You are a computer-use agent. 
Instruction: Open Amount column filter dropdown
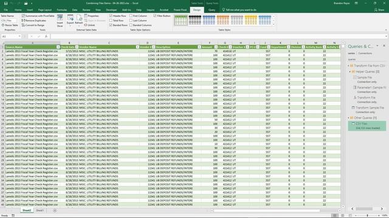point(216,47)
